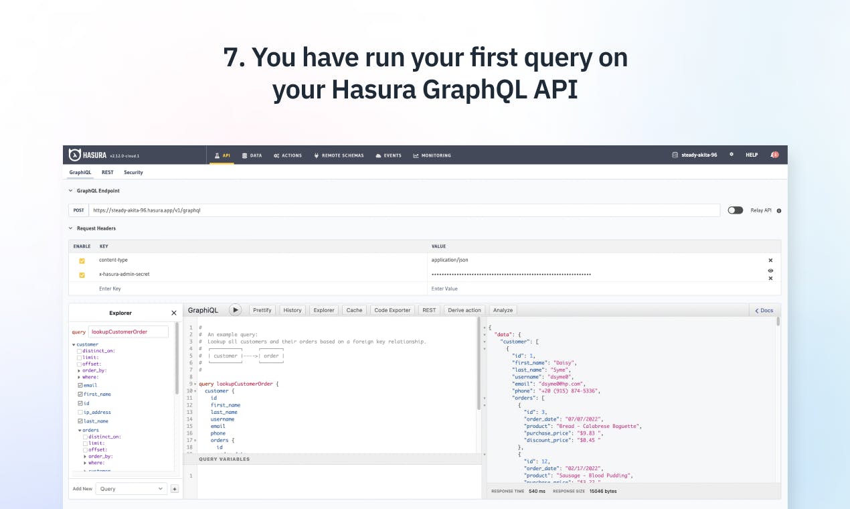Disable the x-hasura-admin-secret header checkbox
The image size is (850, 509).
click(82, 275)
